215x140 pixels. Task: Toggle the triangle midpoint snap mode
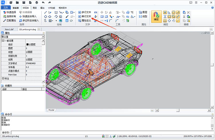point(165,21)
